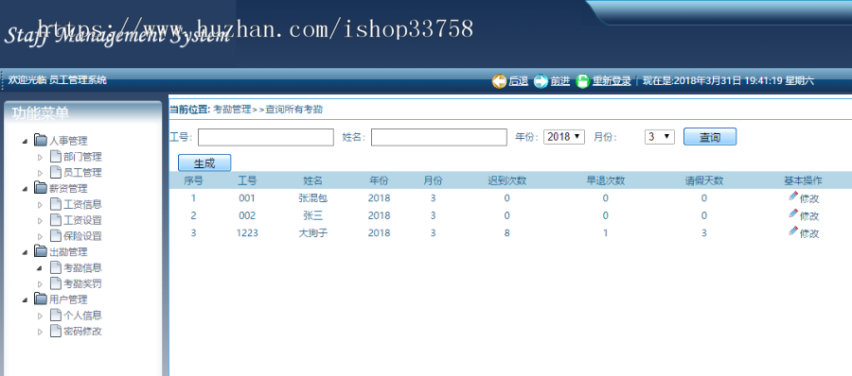Expand the arrow beside 考勤奖罚
852x376 pixels.
40,283
